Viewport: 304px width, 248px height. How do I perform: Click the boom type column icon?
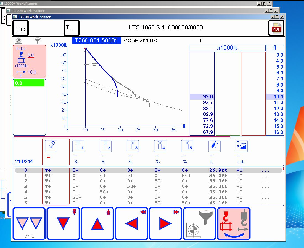[51, 146]
